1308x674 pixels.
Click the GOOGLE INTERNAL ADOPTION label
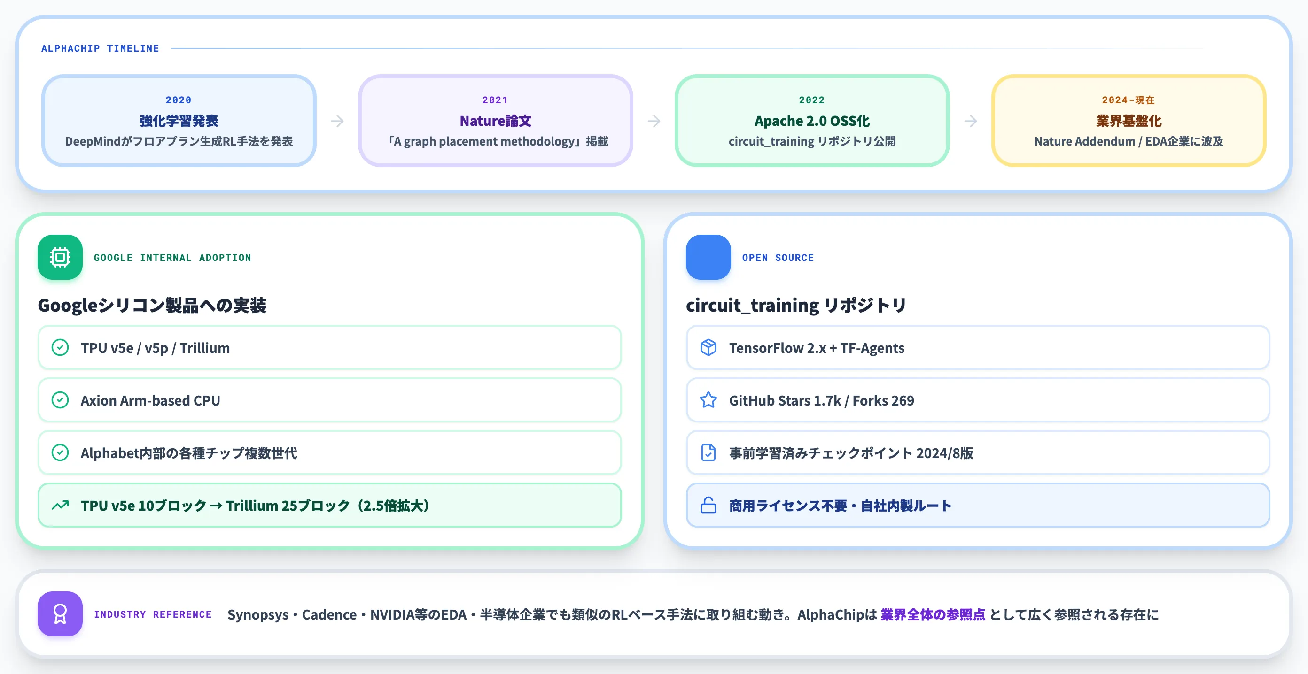click(x=172, y=258)
